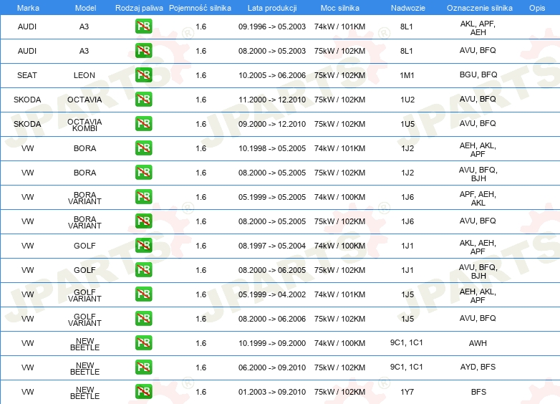Select the SEAT brand cell
Screen dimensions: 560x404
[27, 75]
